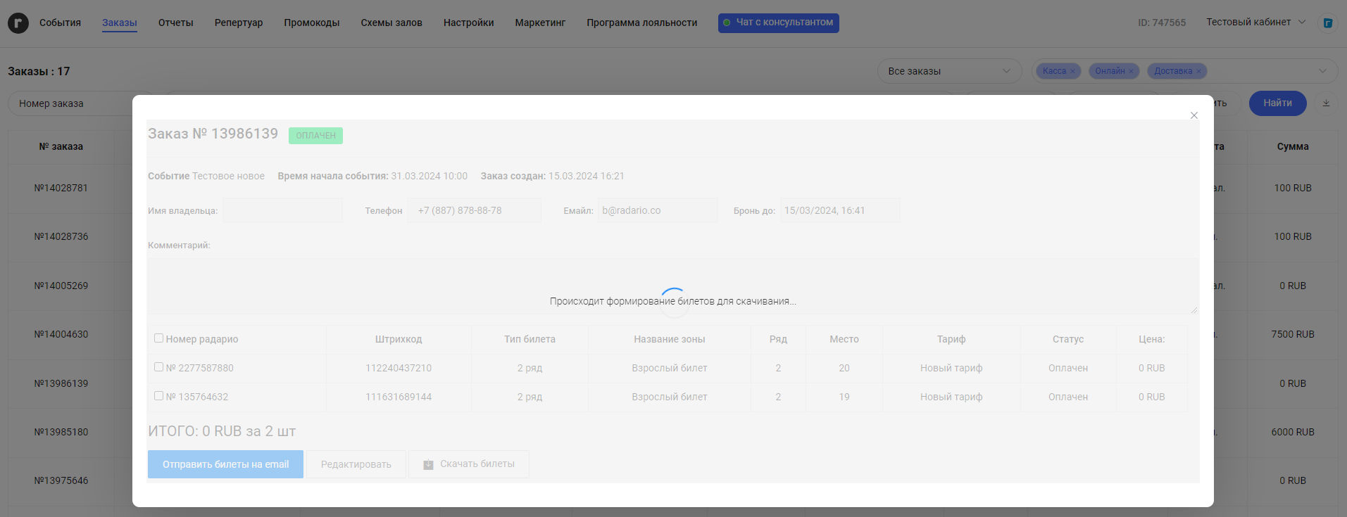The width and height of the screenshot is (1347, 517).
Task: Open the Заказы tab
Action: (x=120, y=23)
